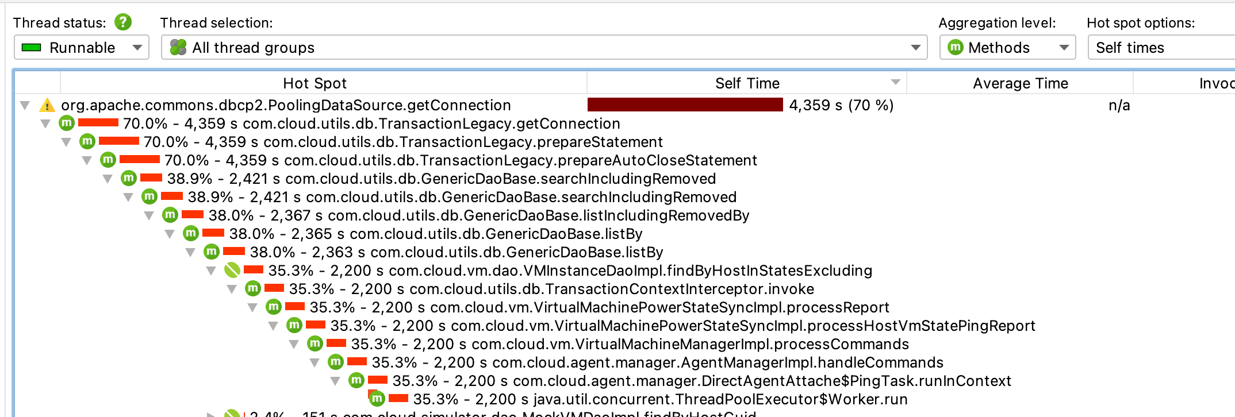1235x417 pixels.
Task: Click the thread groups icon in Thread selection
Action: pos(178,48)
